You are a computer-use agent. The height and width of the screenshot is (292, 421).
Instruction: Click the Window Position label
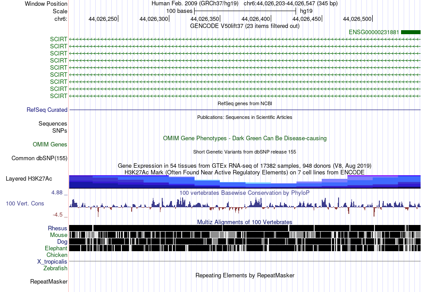(46, 4)
